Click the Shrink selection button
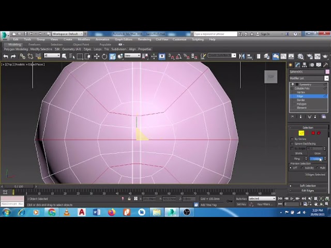The width and height of the screenshot is (331, 248). 298,153
